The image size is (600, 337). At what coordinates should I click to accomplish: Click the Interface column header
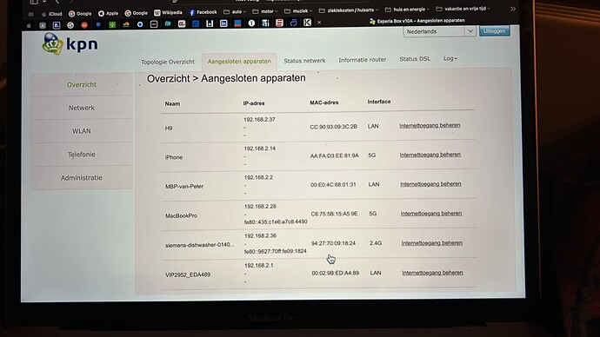(x=379, y=102)
